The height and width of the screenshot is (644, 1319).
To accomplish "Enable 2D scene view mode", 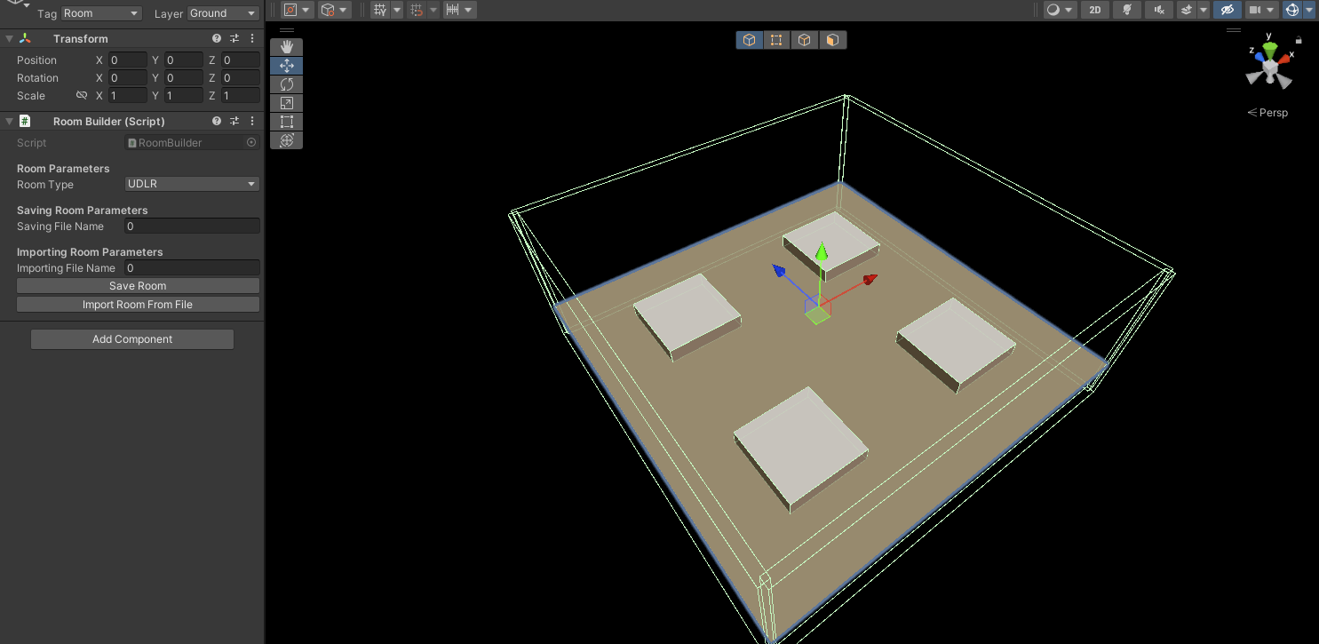I will [x=1094, y=9].
